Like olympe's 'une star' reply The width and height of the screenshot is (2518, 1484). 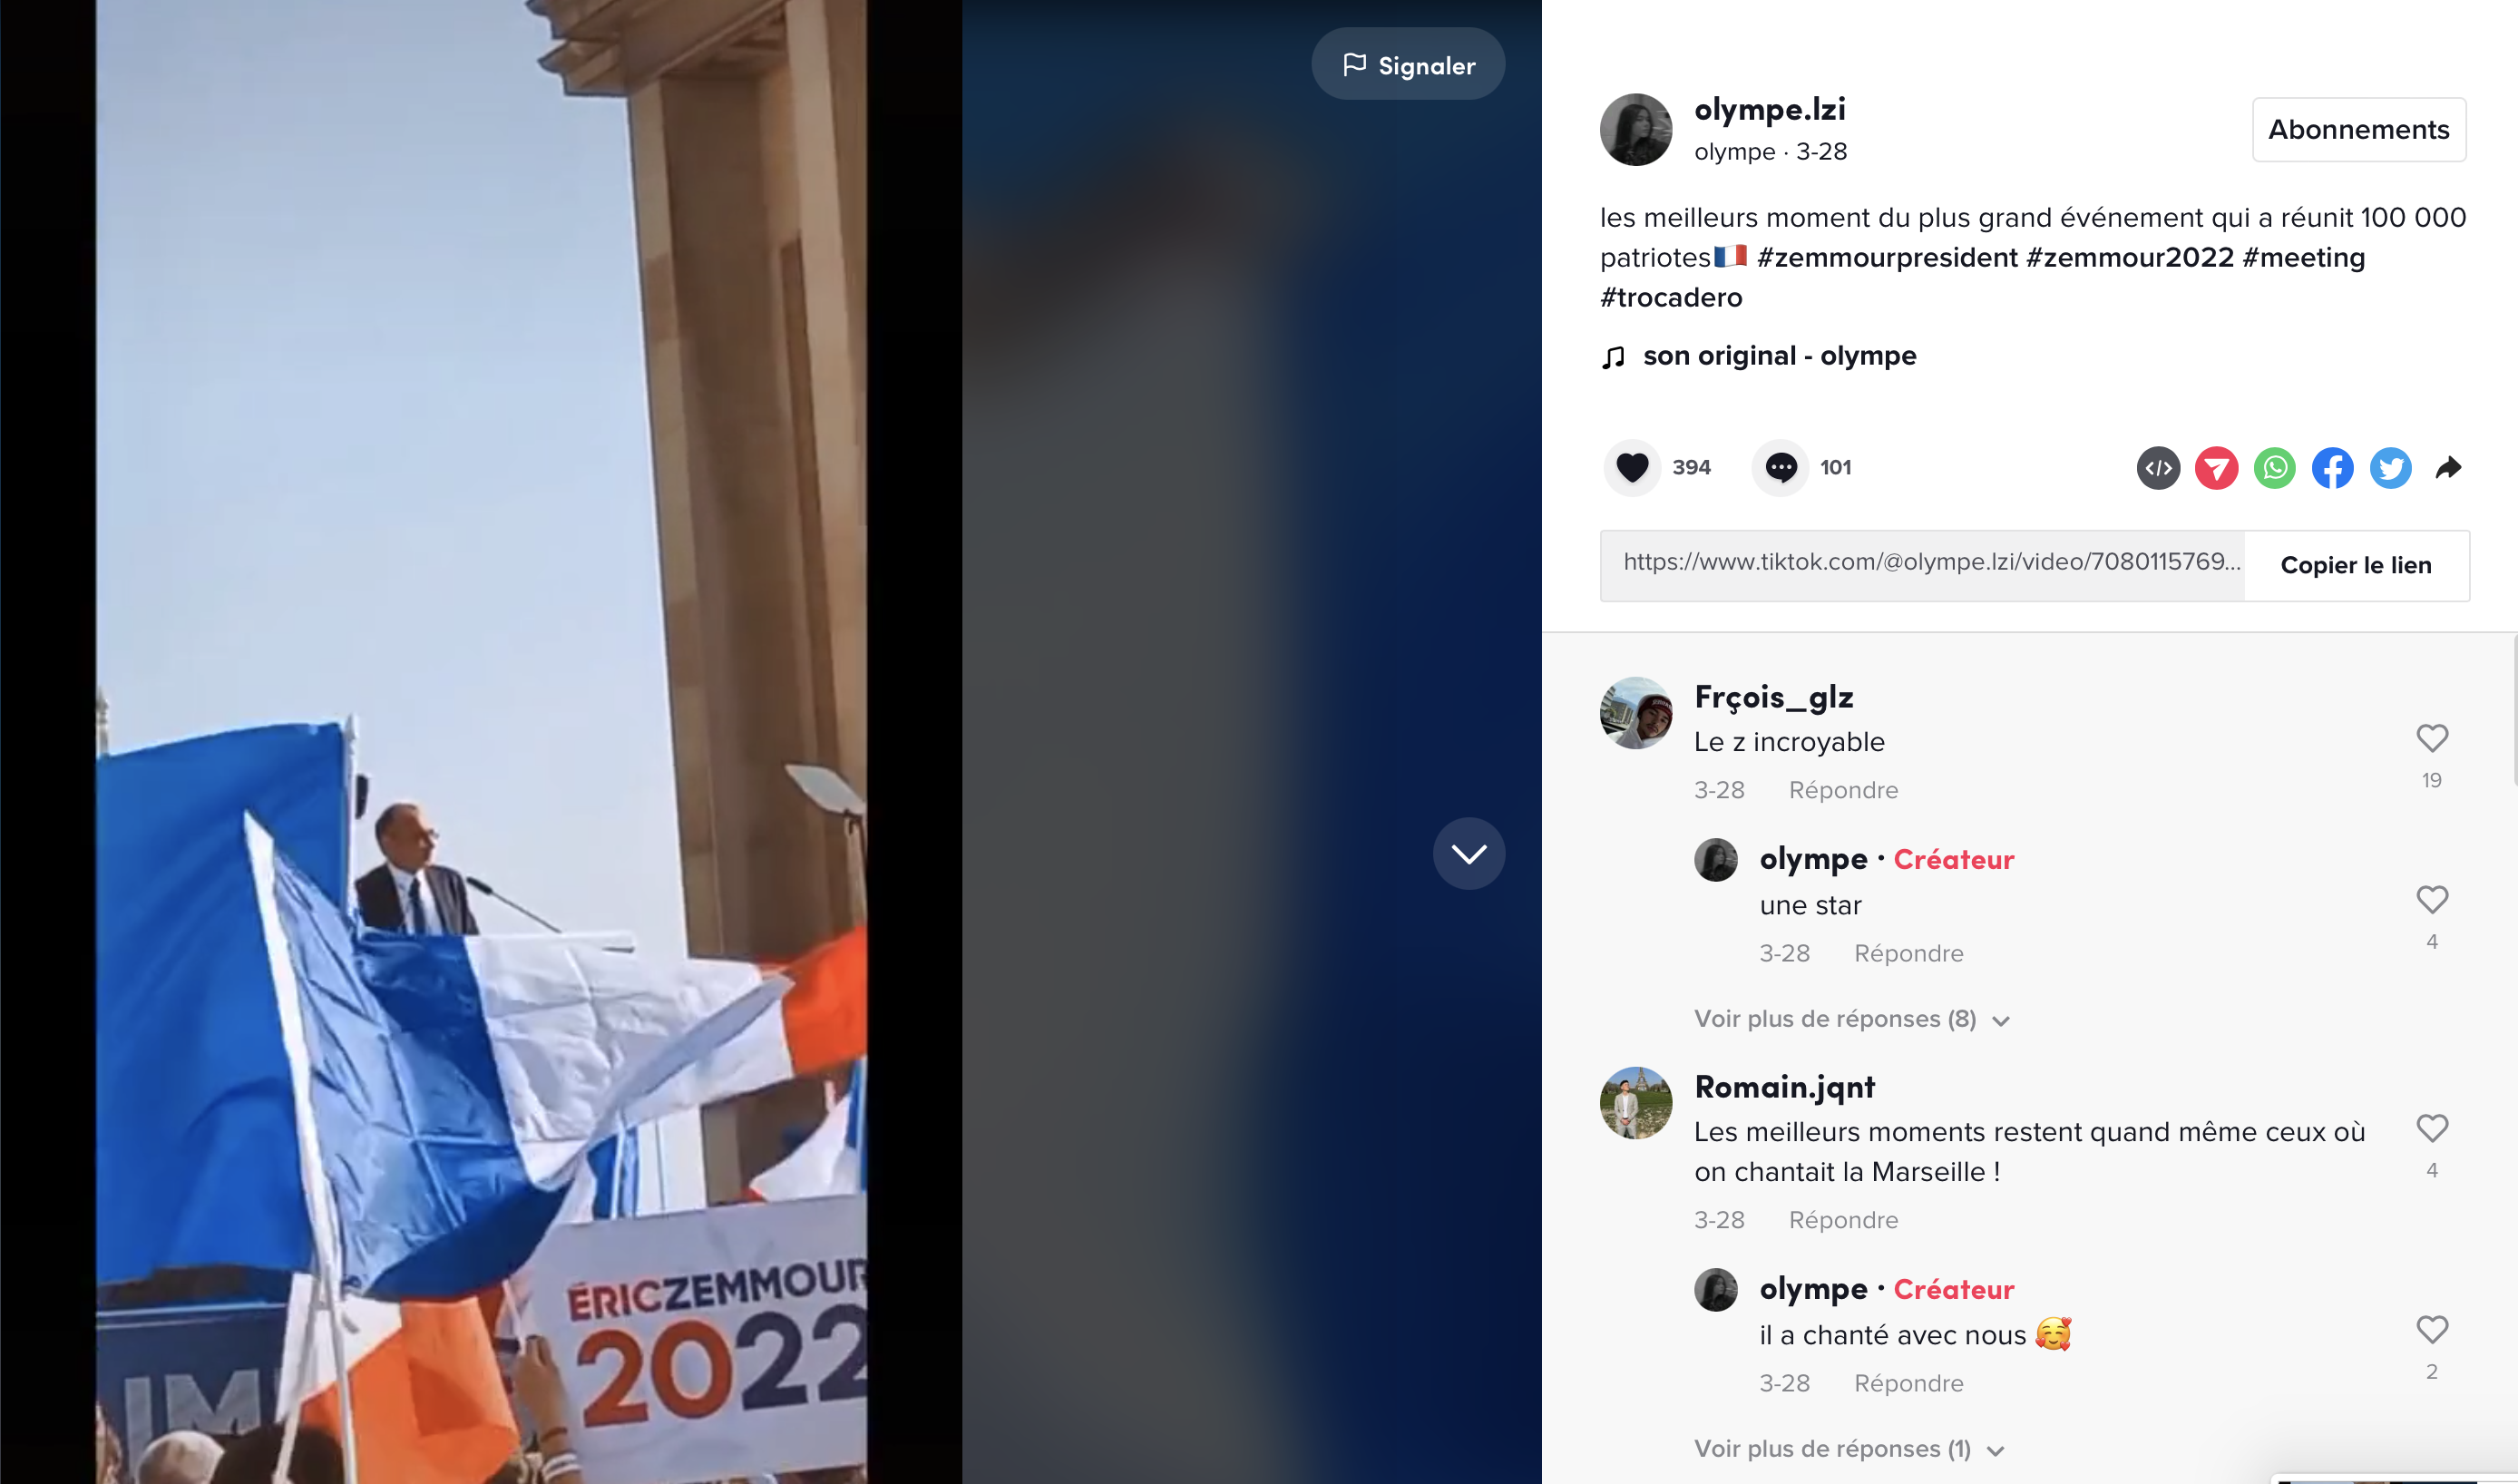pyautogui.click(x=2432, y=900)
